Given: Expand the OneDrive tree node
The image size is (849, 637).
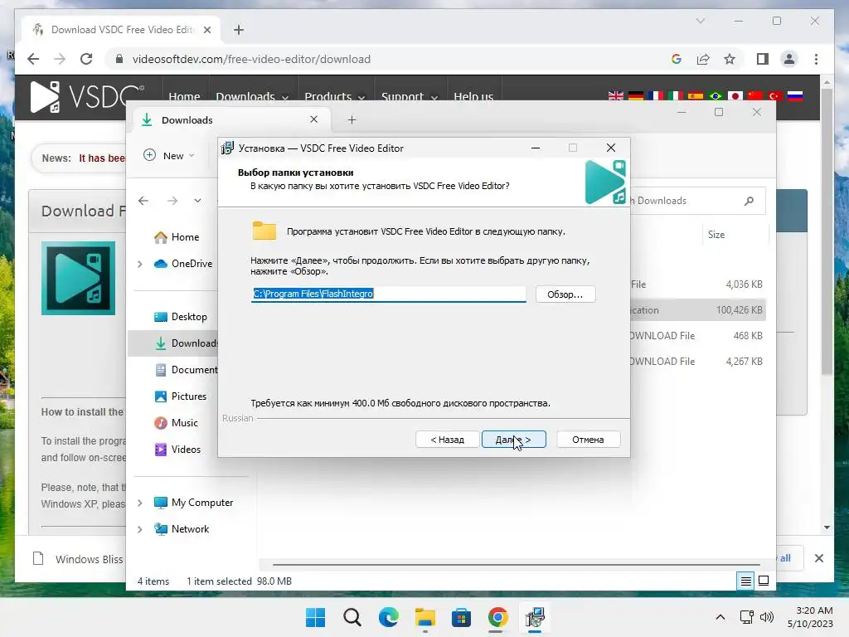Looking at the screenshot, I should click(x=140, y=264).
